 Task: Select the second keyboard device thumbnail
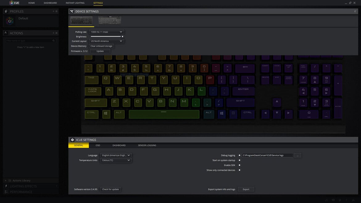point(110,20)
